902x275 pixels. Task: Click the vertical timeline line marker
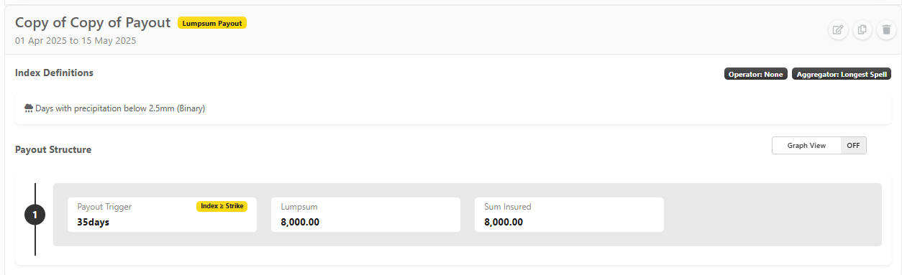pos(35,241)
